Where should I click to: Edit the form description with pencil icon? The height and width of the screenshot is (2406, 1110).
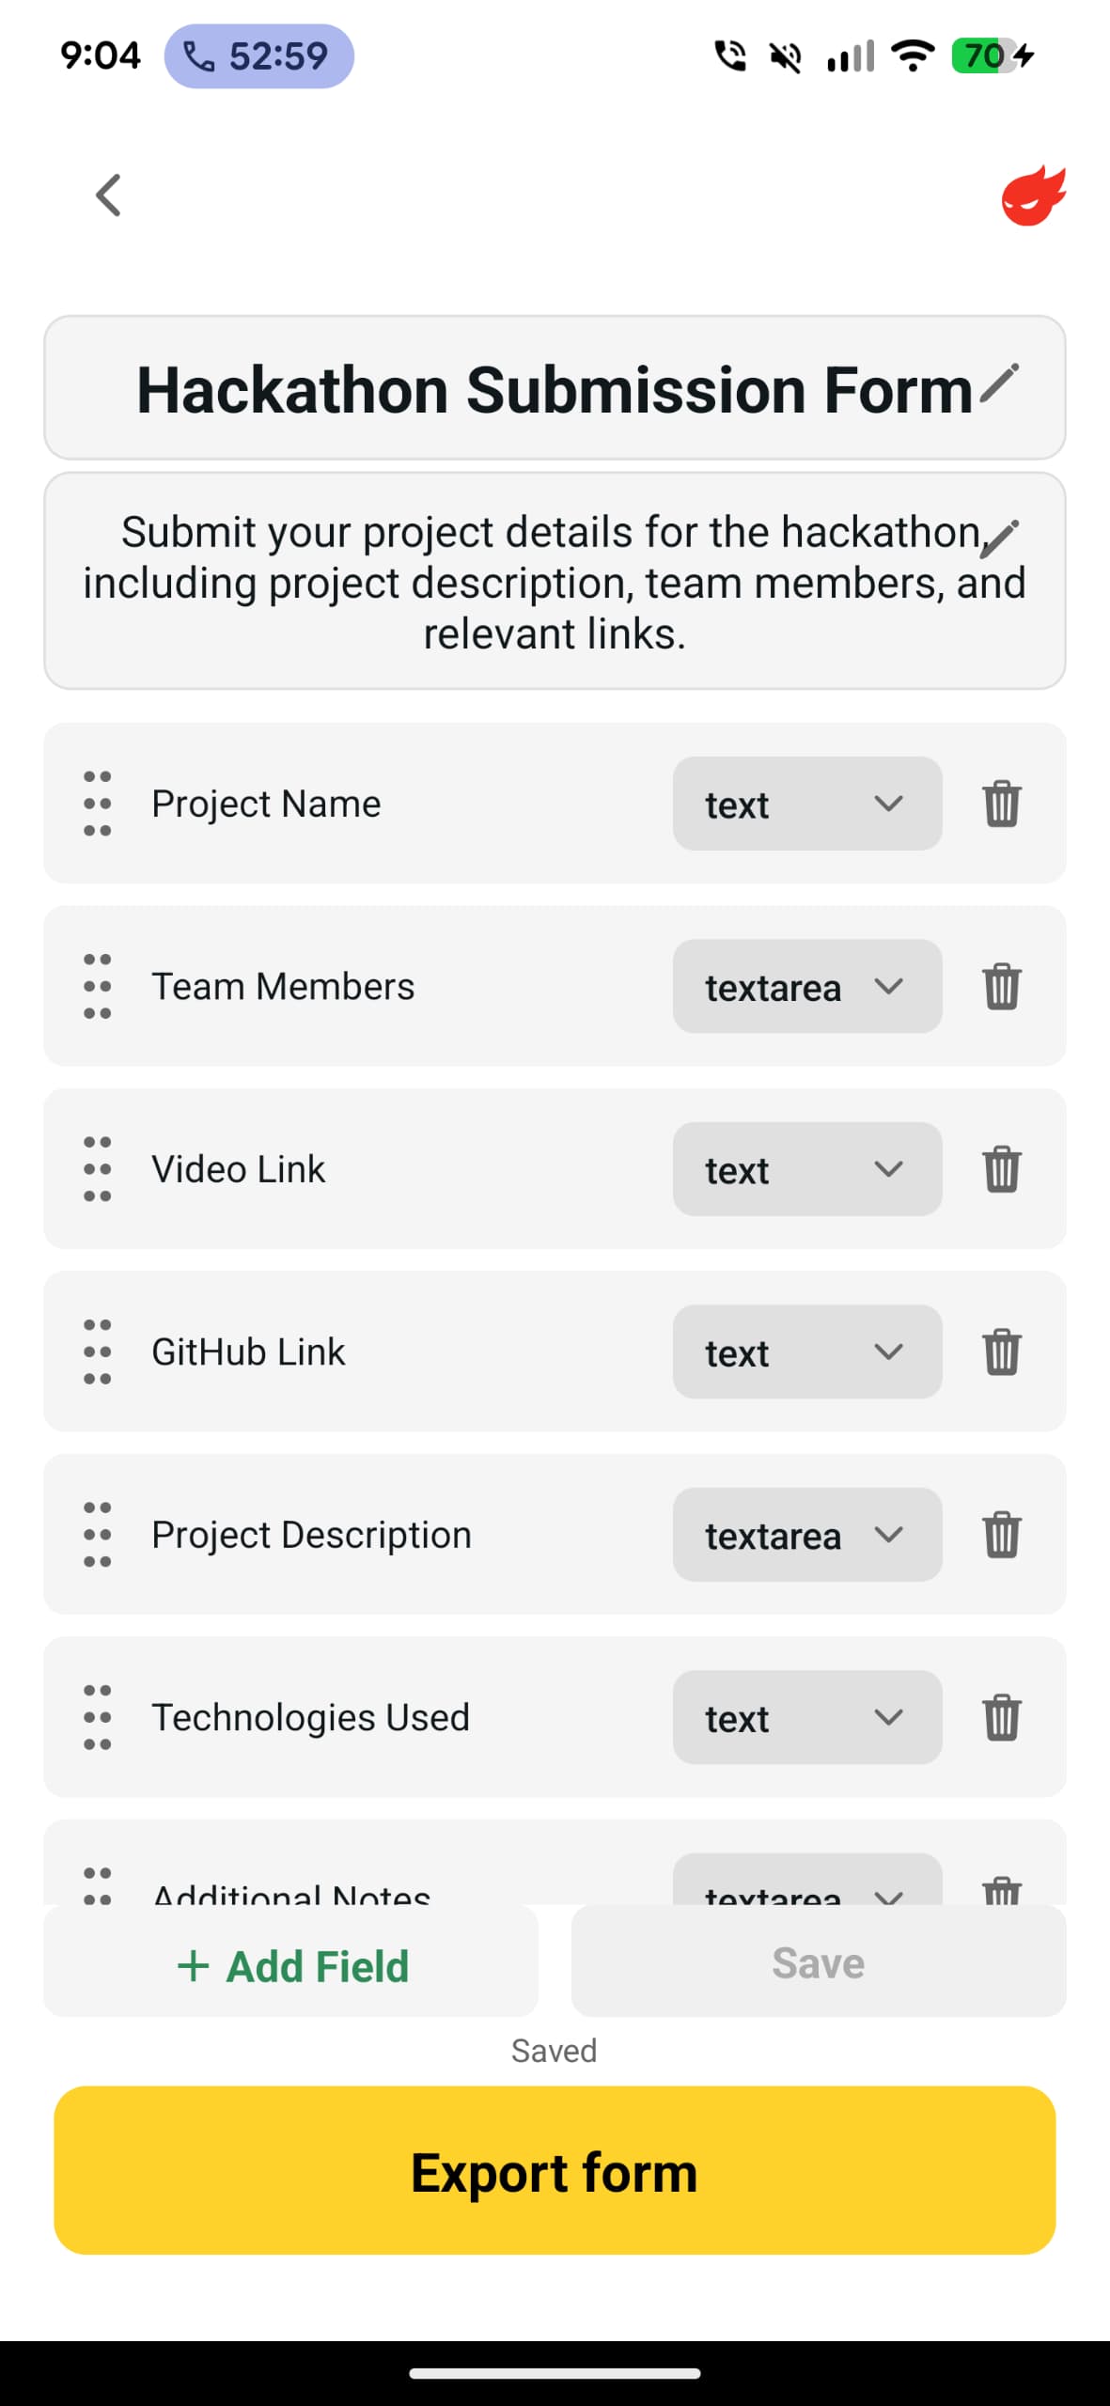pyautogui.click(x=1001, y=537)
